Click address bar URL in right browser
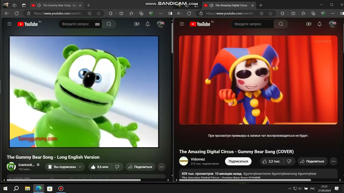 point(231,13)
